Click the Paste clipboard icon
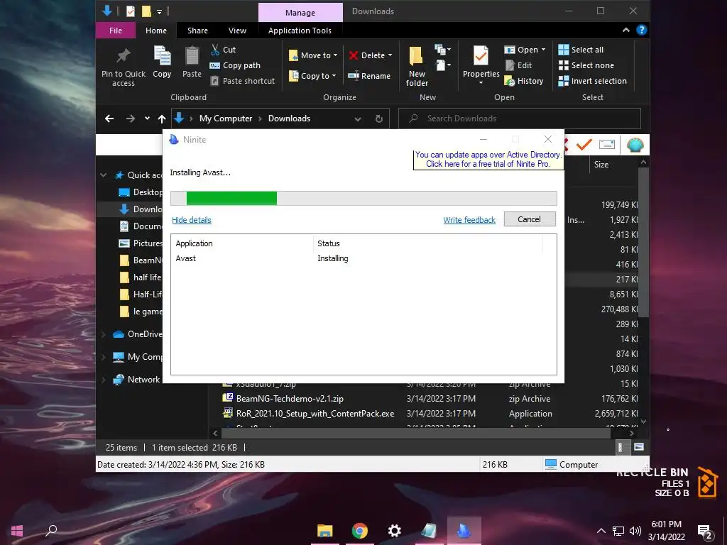 click(x=192, y=56)
